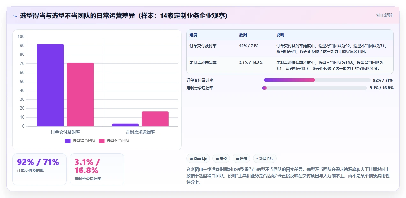Click the 3.1% / 16.8% progress value
This screenshot has height=198, width=406.
(381, 88)
